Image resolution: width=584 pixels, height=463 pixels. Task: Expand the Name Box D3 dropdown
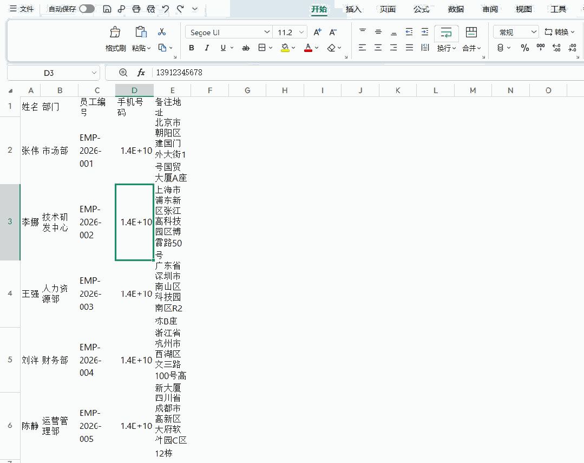[x=94, y=73]
